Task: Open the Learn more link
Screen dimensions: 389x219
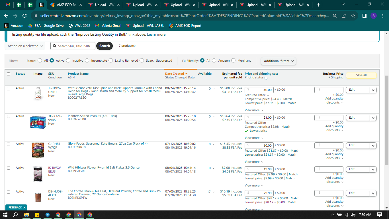Action: point(156,35)
